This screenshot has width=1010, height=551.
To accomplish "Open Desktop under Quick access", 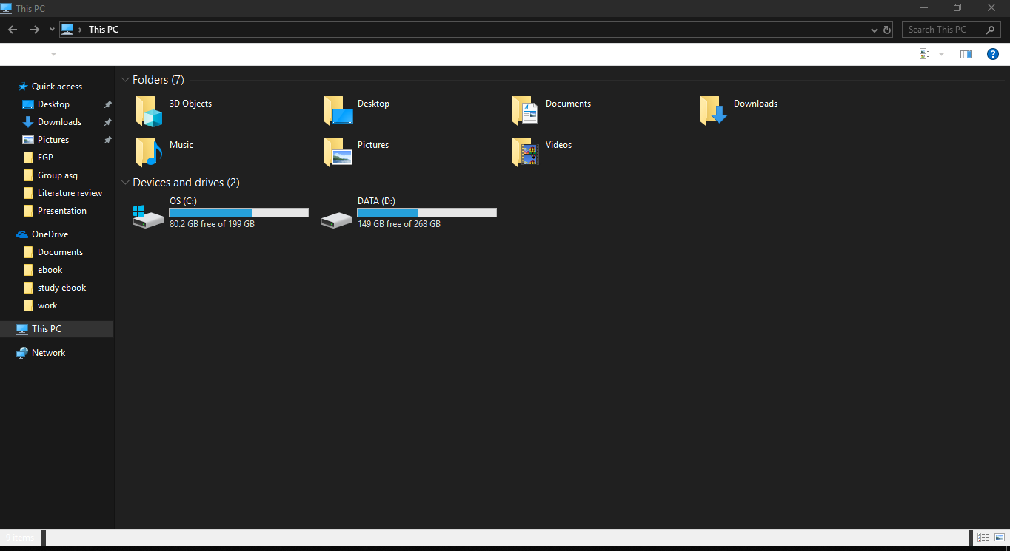I will pos(53,104).
